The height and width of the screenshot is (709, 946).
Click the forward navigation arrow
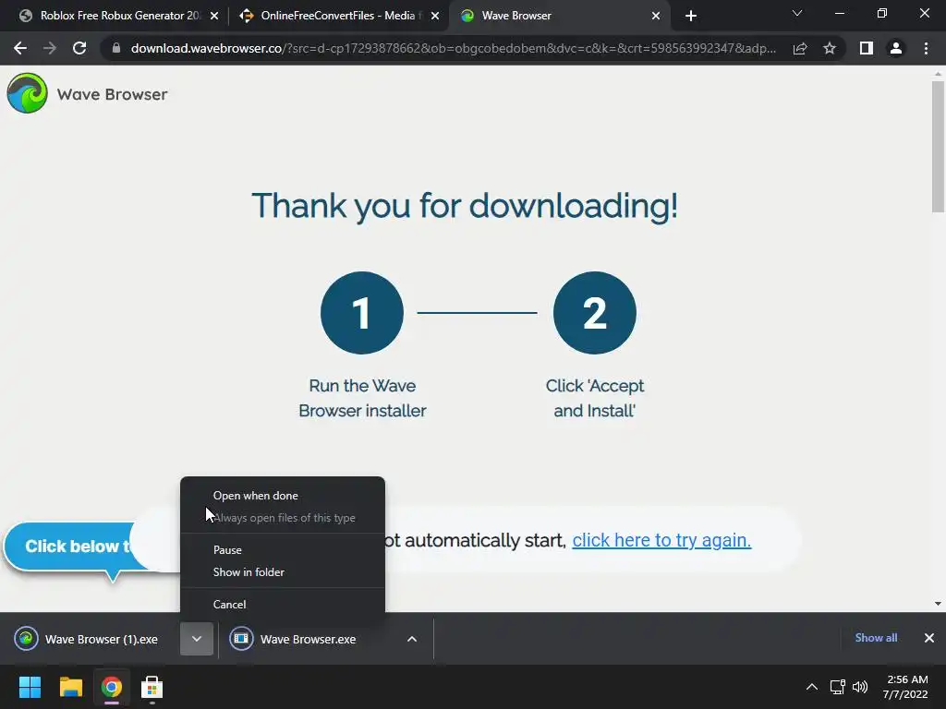(x=50, y=48)
